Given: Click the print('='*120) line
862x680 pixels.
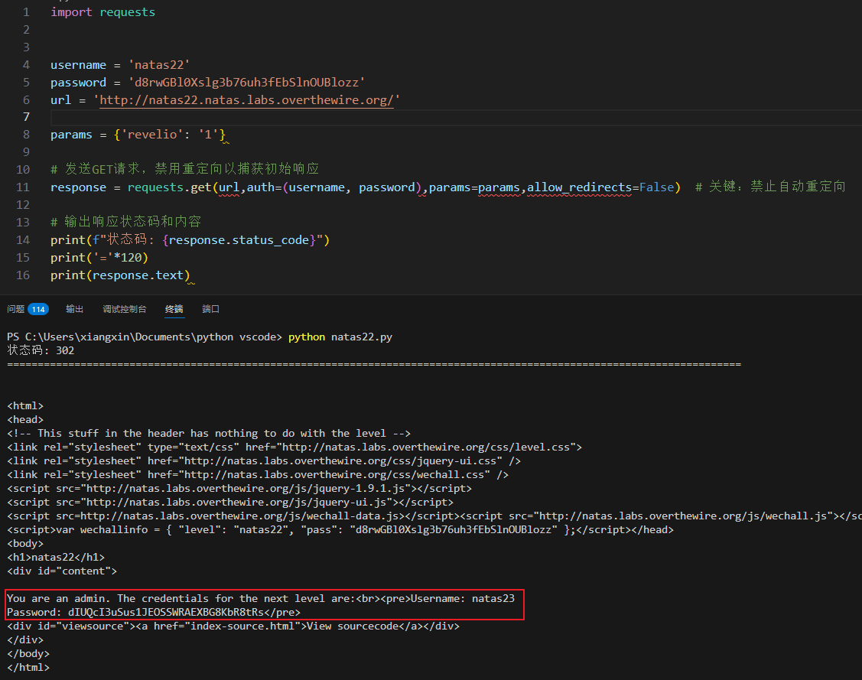Looking at the screenshot, I should click(x=99, y=258).
